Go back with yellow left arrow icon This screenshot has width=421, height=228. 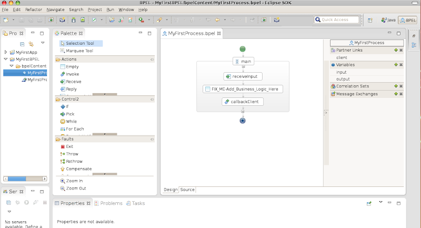(217, 20)
